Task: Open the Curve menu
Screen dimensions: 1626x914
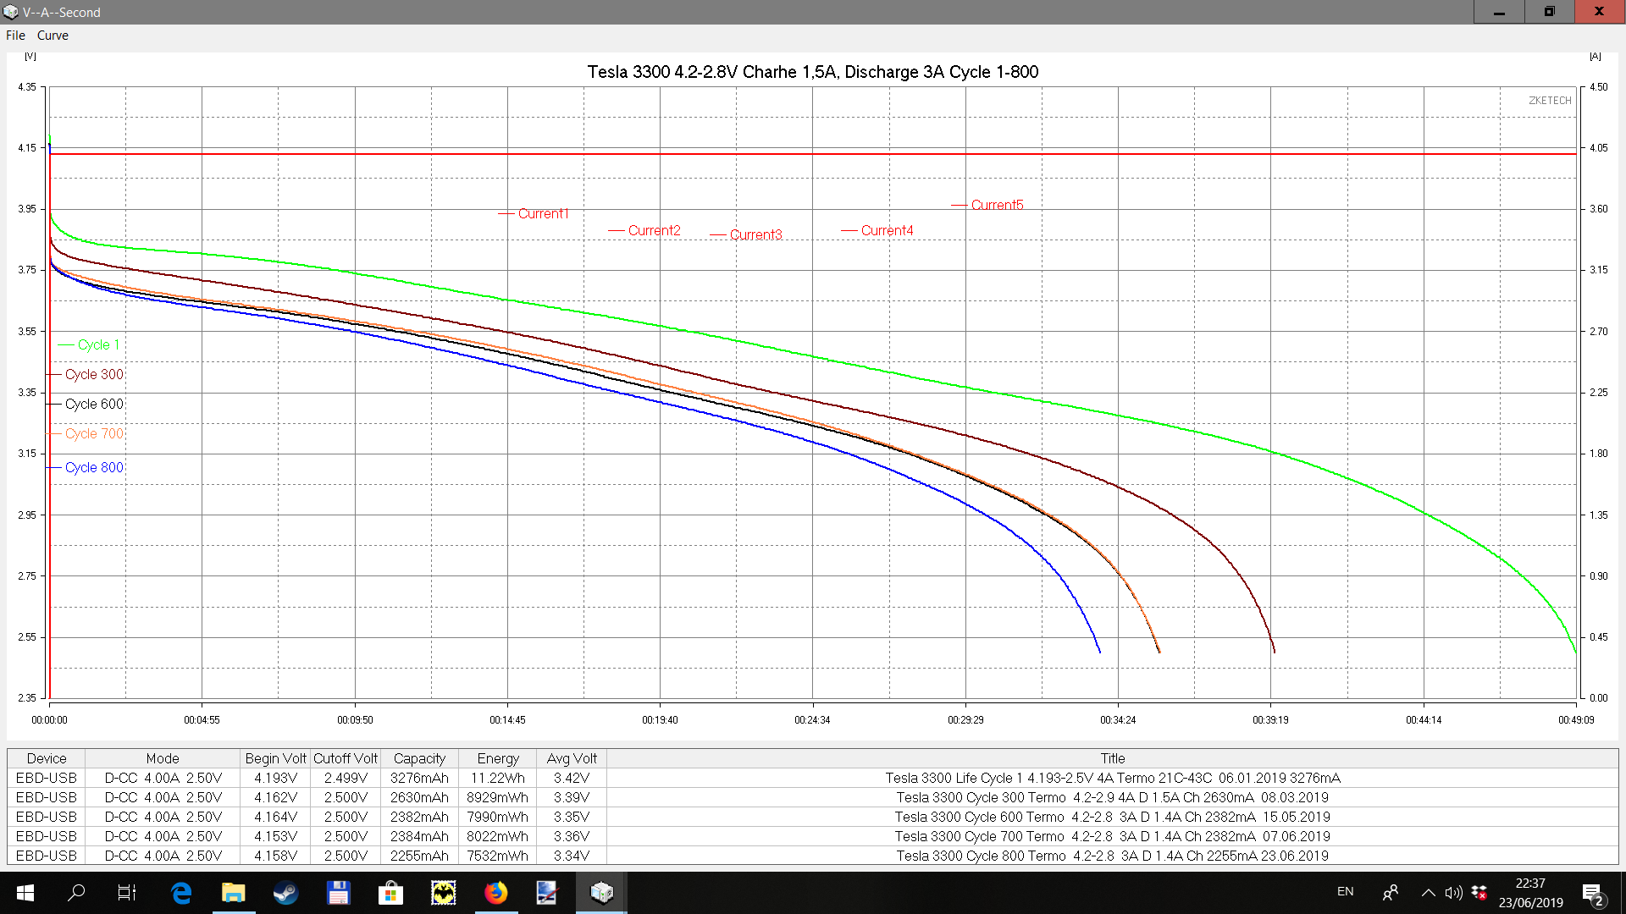Action: [x=53, y=36]
